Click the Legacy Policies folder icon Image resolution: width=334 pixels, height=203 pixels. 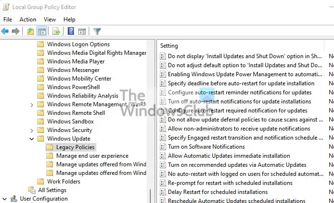pos(50,147)
